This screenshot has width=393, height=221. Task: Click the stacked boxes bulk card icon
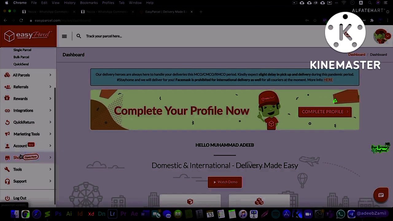point(259,202)
